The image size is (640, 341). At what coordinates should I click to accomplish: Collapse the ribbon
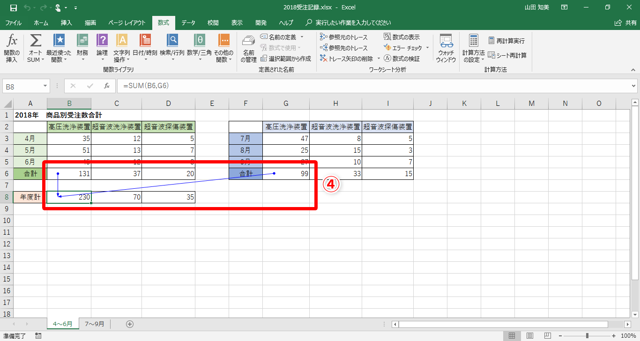(633, 69)
